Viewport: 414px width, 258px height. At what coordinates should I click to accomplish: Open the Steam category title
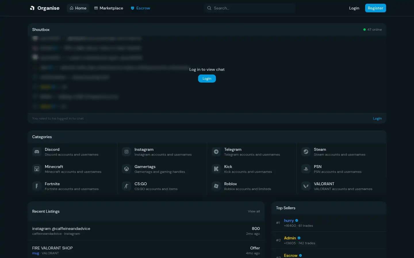320,149
